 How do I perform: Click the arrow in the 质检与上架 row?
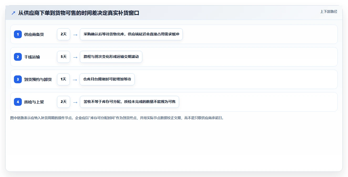[x=75, y=102]
